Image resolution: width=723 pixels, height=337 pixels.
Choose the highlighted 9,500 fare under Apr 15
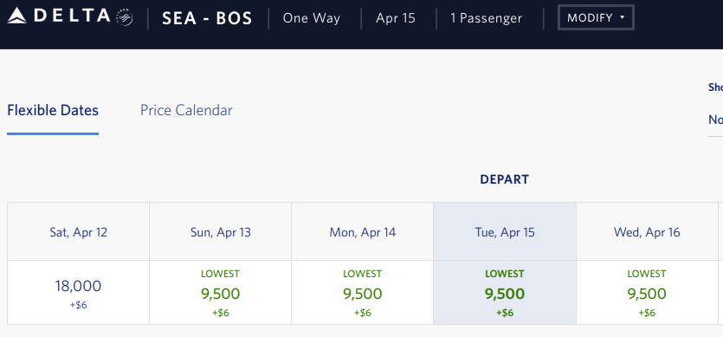click(505, 293)
